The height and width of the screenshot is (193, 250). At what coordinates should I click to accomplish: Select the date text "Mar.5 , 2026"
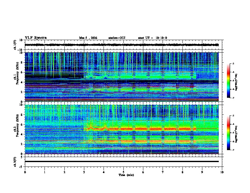click(x=88, y=38)
